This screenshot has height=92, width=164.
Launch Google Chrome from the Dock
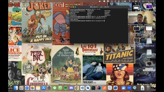77,88
